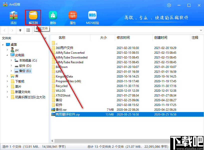Expand the 库 library node
The image size is (204, 150).
coord(7,76)
